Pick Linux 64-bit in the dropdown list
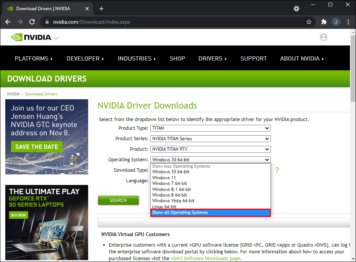 pyautogui.click(x=164, y=207)
